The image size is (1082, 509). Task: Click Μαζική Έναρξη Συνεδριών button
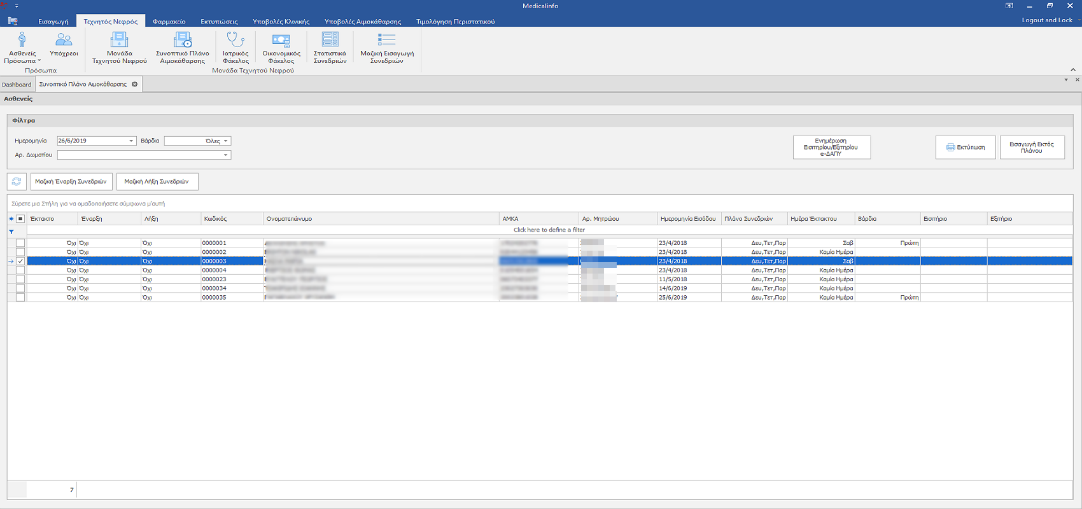(x=71, y=181)
